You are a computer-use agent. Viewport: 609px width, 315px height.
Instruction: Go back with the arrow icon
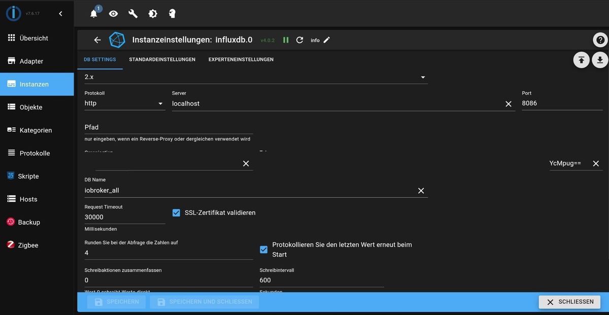tap(97, 40)
